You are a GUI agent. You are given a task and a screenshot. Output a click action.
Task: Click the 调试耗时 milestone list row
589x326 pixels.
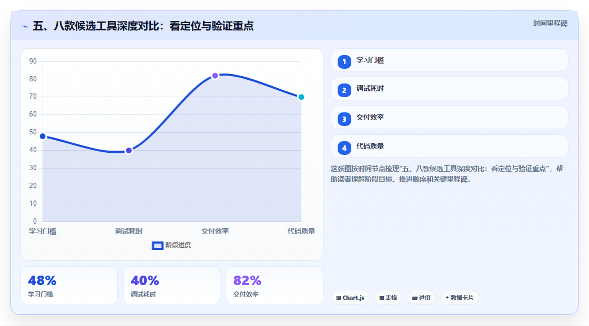[x=449, y=89]
